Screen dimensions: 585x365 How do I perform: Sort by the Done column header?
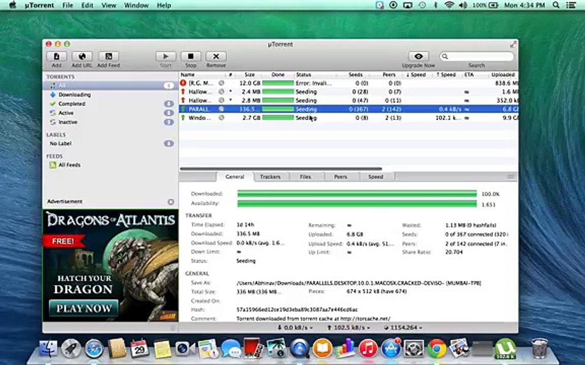pos(278,75)
